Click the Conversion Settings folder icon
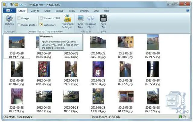This screenshot has height=122, width=193. 67,18
